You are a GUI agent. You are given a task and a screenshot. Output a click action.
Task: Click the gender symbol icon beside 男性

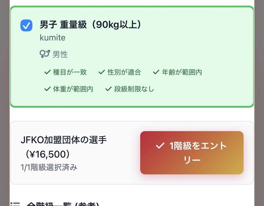pyautogui.click(x=44, y=54)
